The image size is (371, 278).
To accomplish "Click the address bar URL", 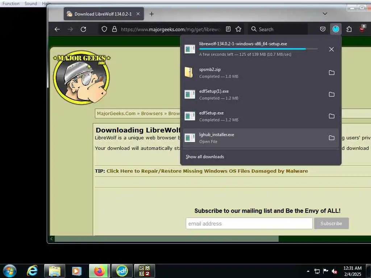I will 170,29.
